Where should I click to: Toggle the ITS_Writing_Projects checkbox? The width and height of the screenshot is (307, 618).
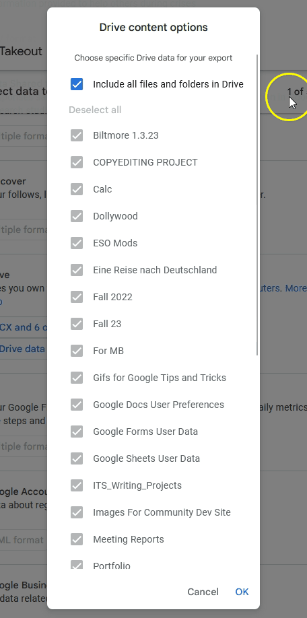[x=77, y=485]
